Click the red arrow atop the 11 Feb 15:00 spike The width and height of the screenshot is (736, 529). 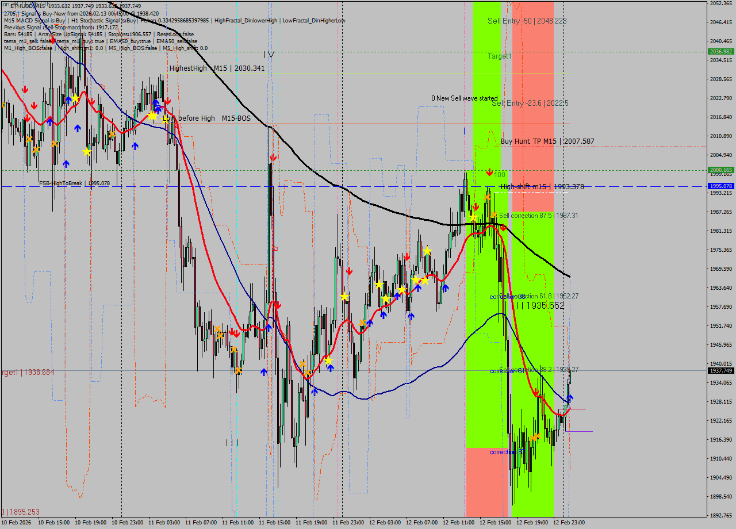click(274, 156)
